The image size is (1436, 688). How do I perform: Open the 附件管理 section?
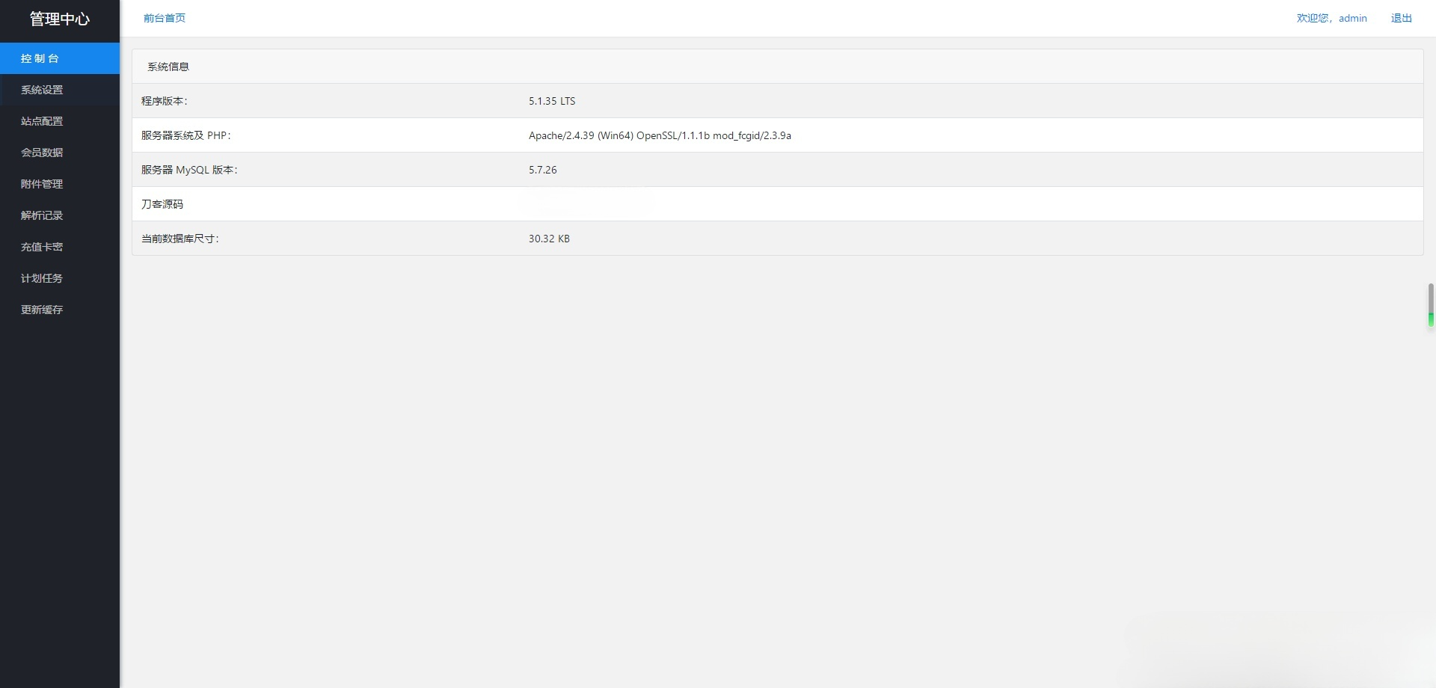tap(42, 184)
